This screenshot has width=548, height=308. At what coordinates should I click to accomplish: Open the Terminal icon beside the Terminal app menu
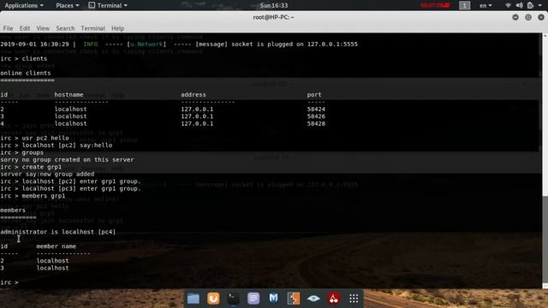coord(92,5)
